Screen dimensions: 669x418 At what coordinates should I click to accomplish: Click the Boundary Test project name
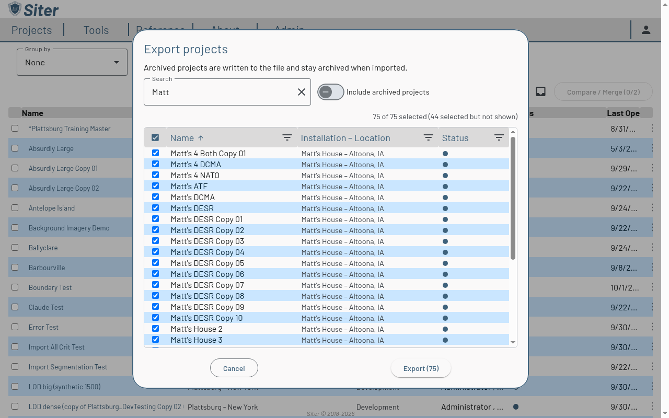click(50, 287)
